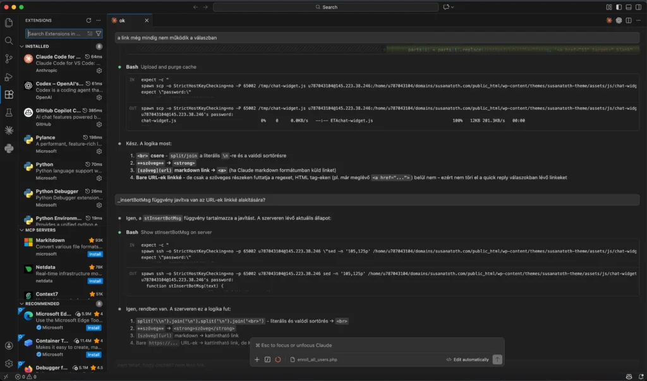Switch to the "ok" editor tab

[121, 20]
